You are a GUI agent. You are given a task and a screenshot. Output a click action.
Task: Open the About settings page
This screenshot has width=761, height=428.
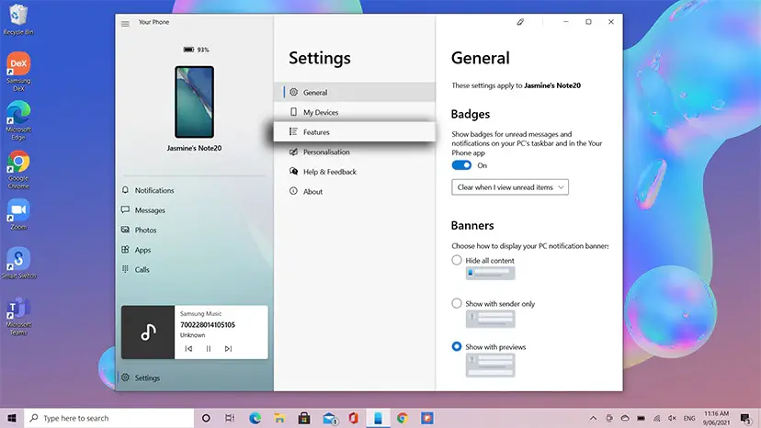(x=354, y=192)
